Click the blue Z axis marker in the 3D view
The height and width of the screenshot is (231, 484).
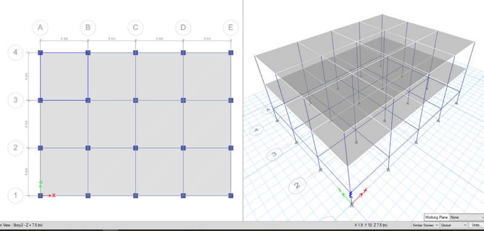(350, 194)
